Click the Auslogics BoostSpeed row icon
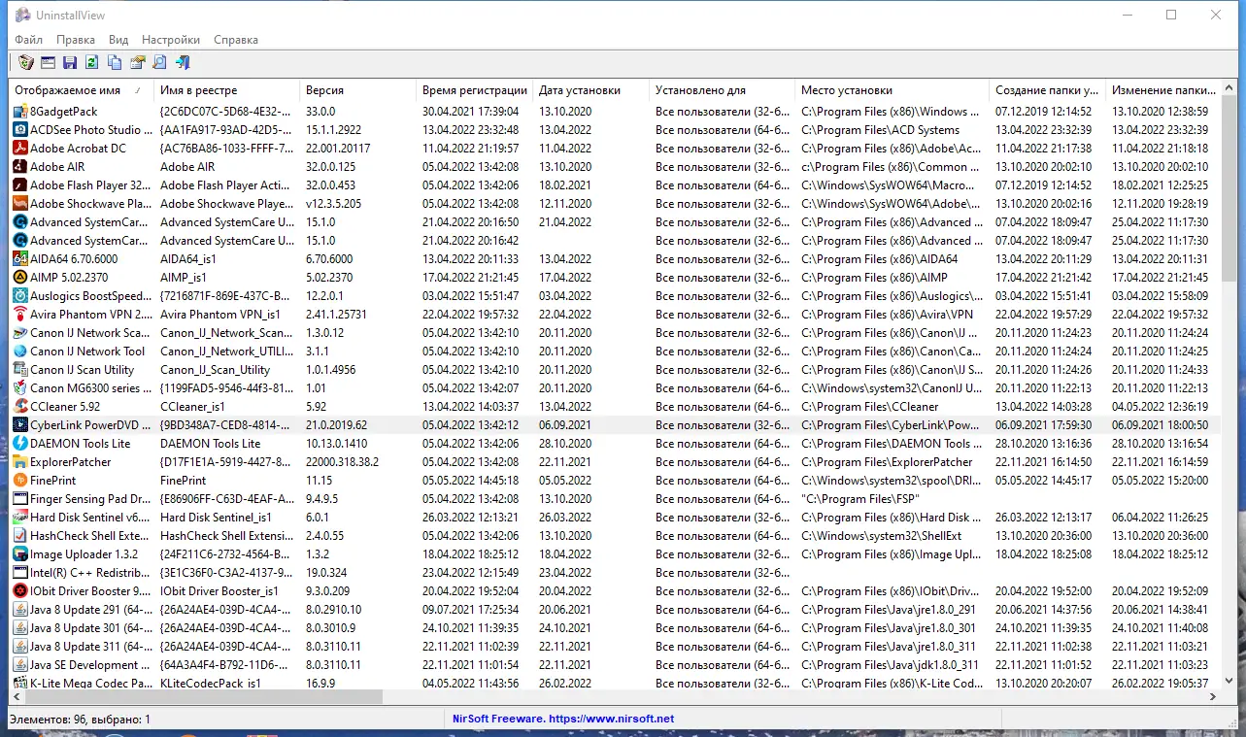The image size is (1246, 737). tap(20, 296)
